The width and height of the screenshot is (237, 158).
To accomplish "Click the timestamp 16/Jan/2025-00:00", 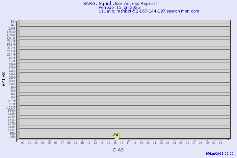I will tap(220, 154).
